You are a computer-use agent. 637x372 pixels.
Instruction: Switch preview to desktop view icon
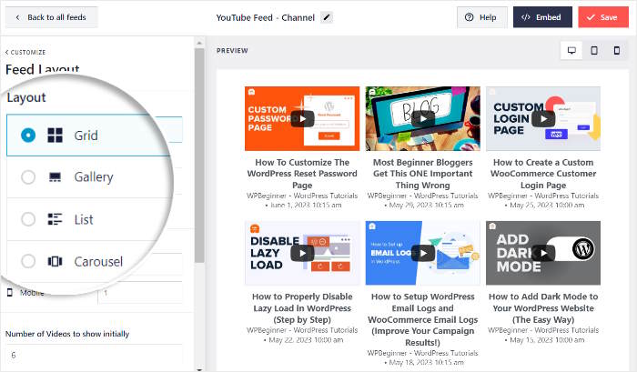(571, 51)
